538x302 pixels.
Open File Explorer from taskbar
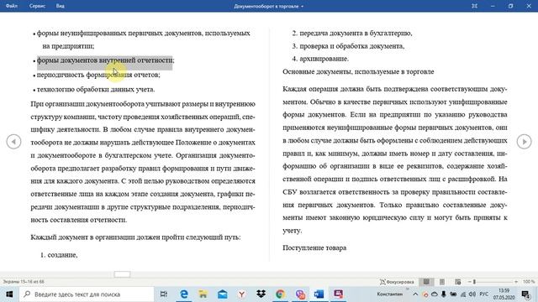click(x=203, y=294)
